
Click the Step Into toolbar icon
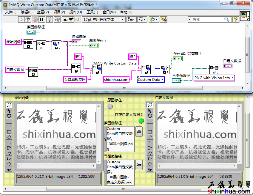(x=65, y=20)
